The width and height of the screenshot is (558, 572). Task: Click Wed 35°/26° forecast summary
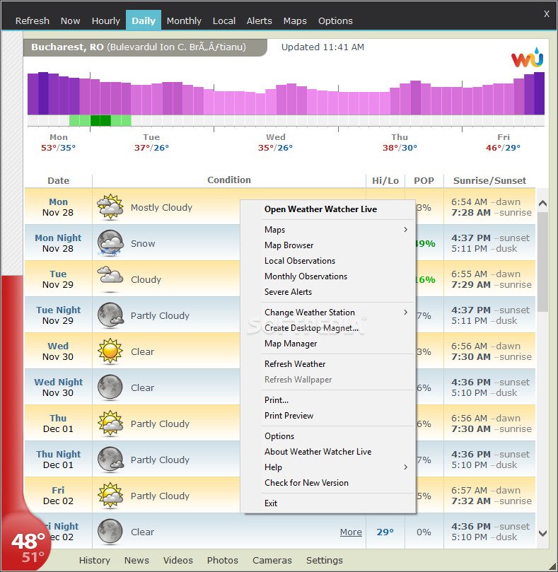[275, 142]
